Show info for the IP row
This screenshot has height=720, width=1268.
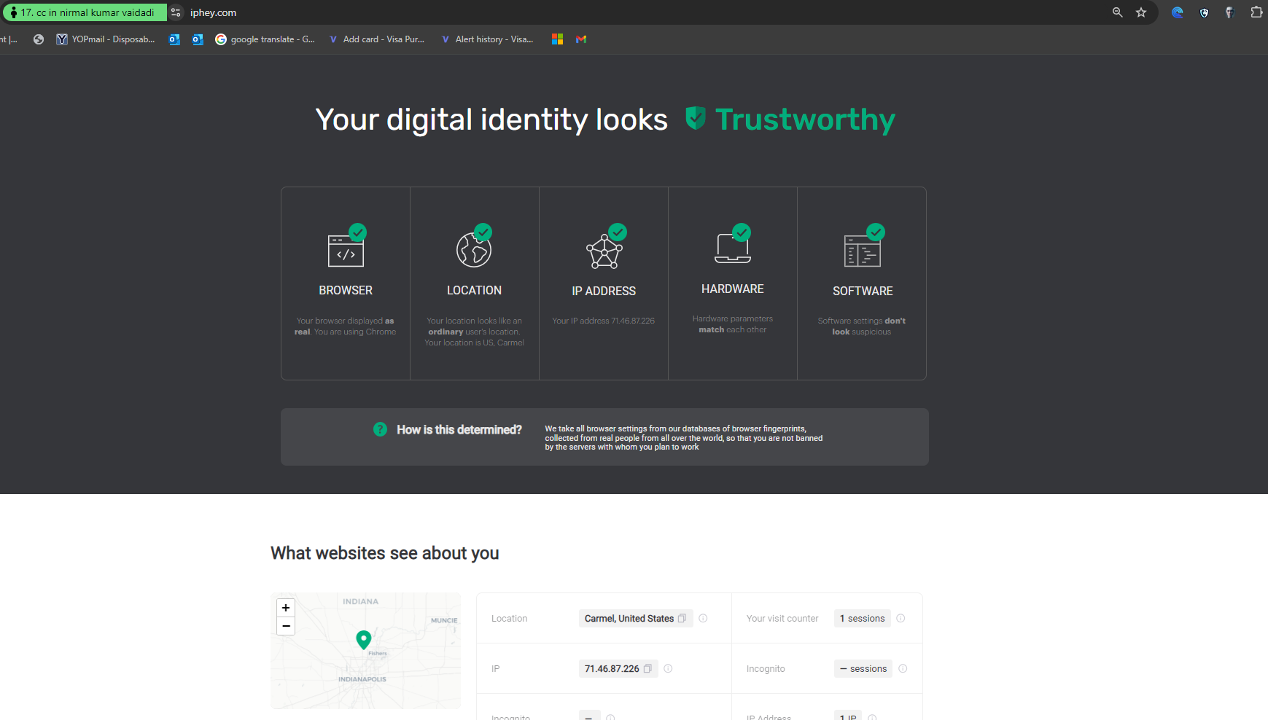click(x=668, y=668)
